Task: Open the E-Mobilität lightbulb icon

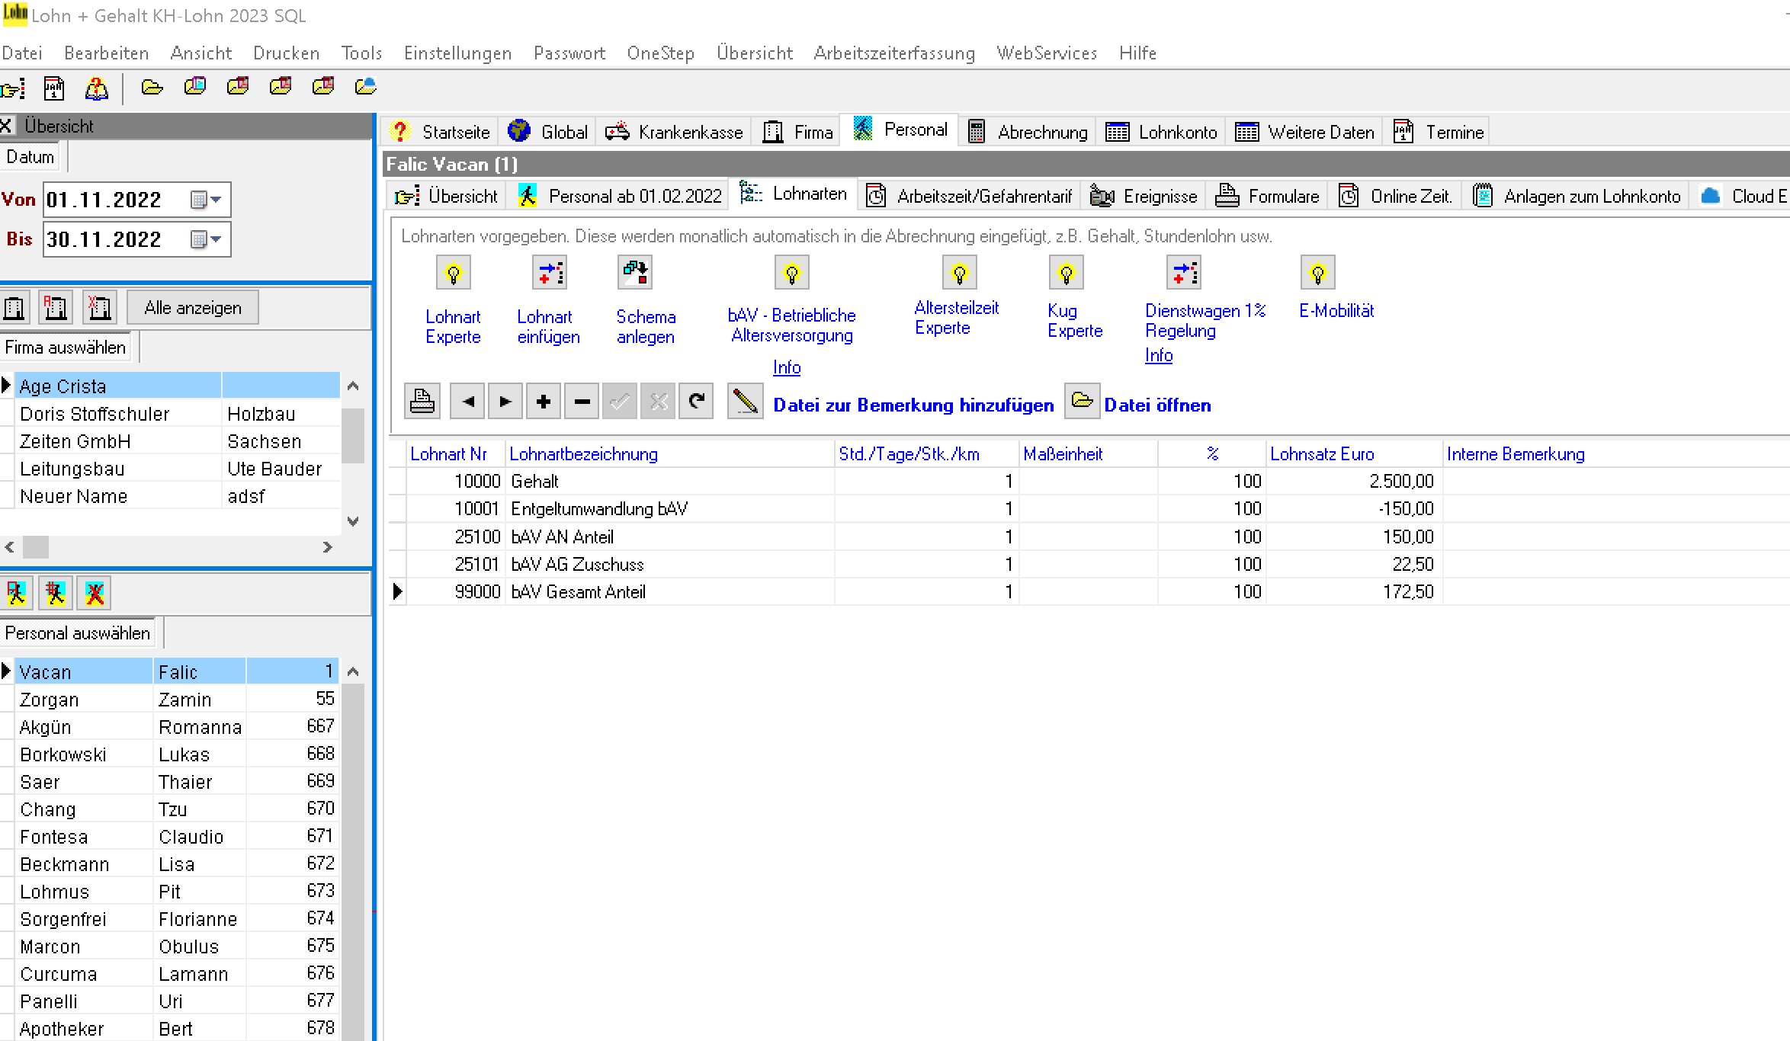Action: coord(1317,273)
